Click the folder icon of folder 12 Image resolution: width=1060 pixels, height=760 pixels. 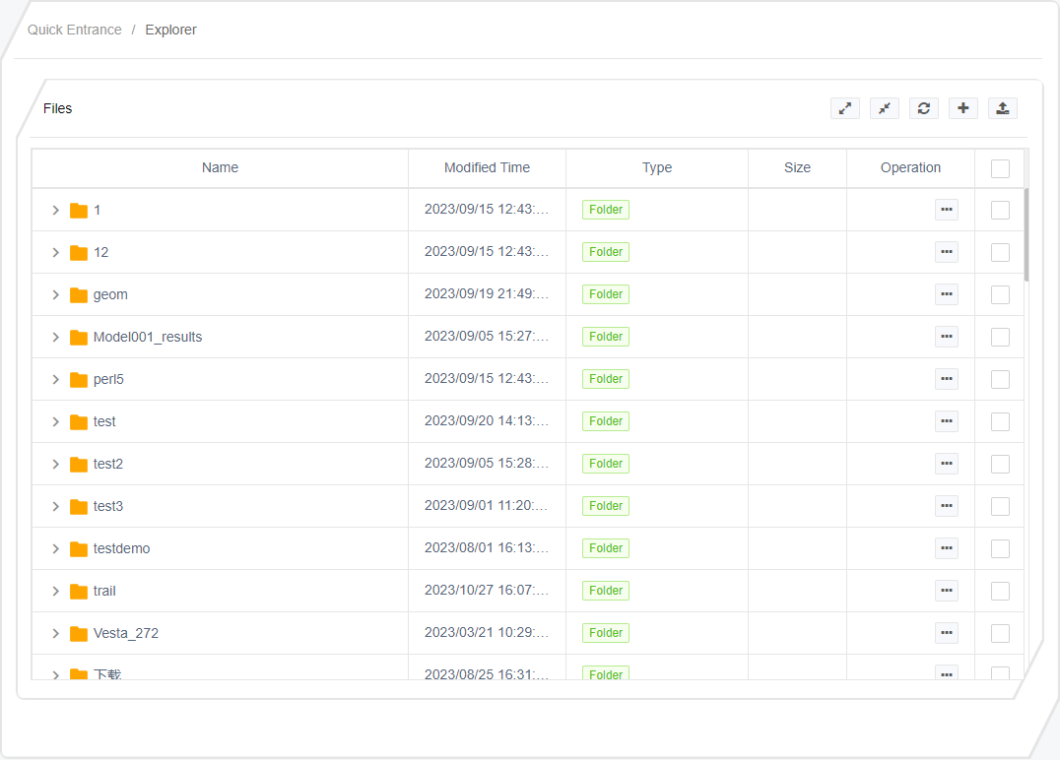(x=79, y=253)
